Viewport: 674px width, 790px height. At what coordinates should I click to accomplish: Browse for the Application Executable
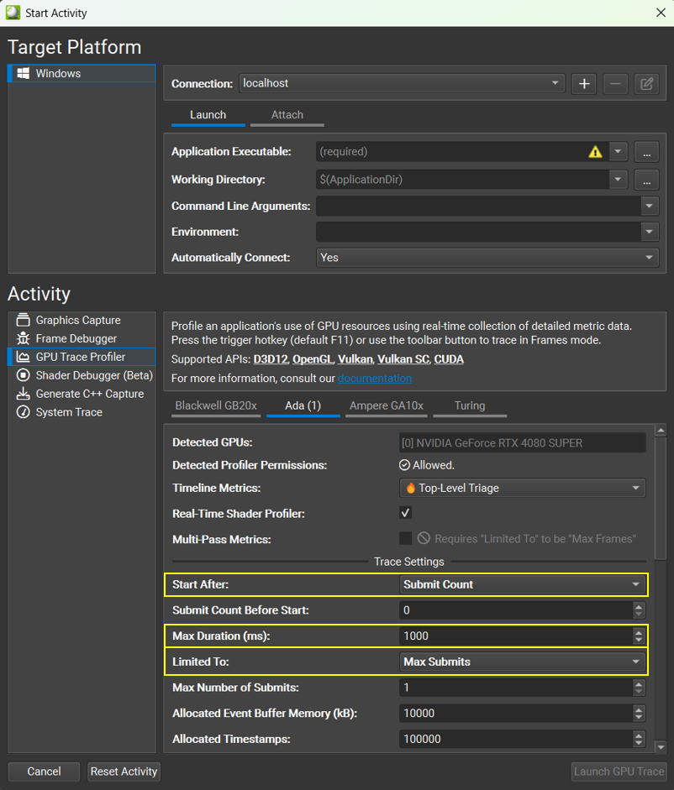(x=646, y=152)
